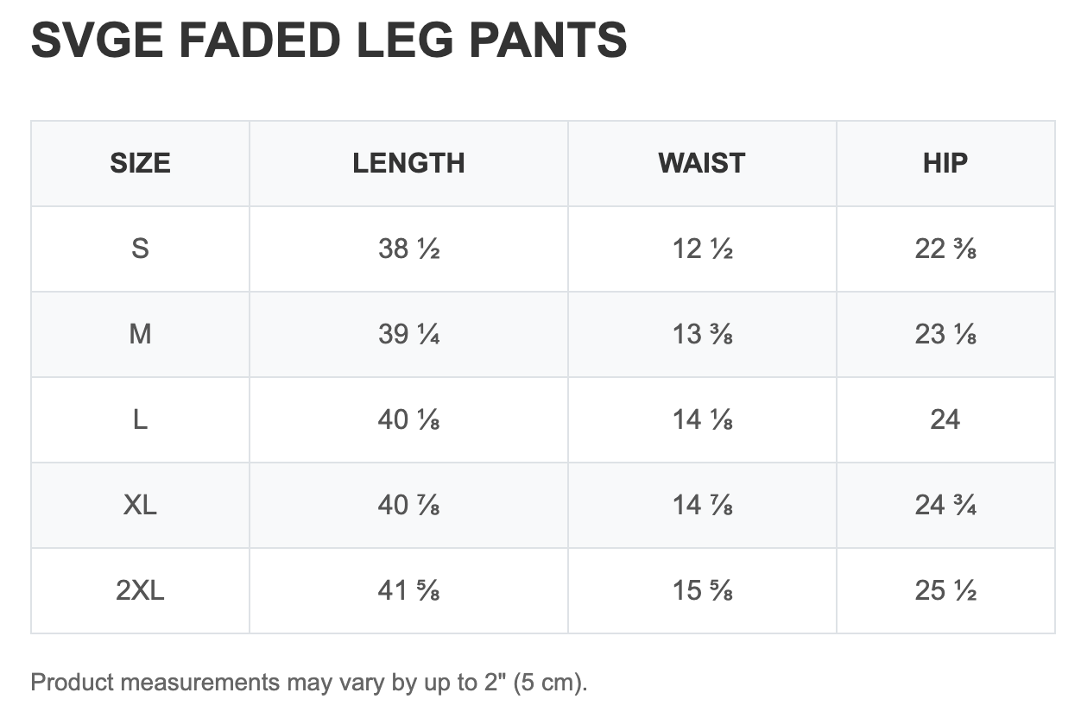Click the 39 ¼ length cell

click(408, 334)
